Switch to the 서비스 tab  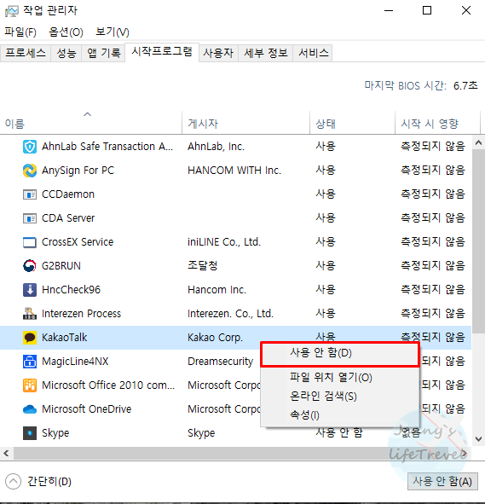pos(314,53)
